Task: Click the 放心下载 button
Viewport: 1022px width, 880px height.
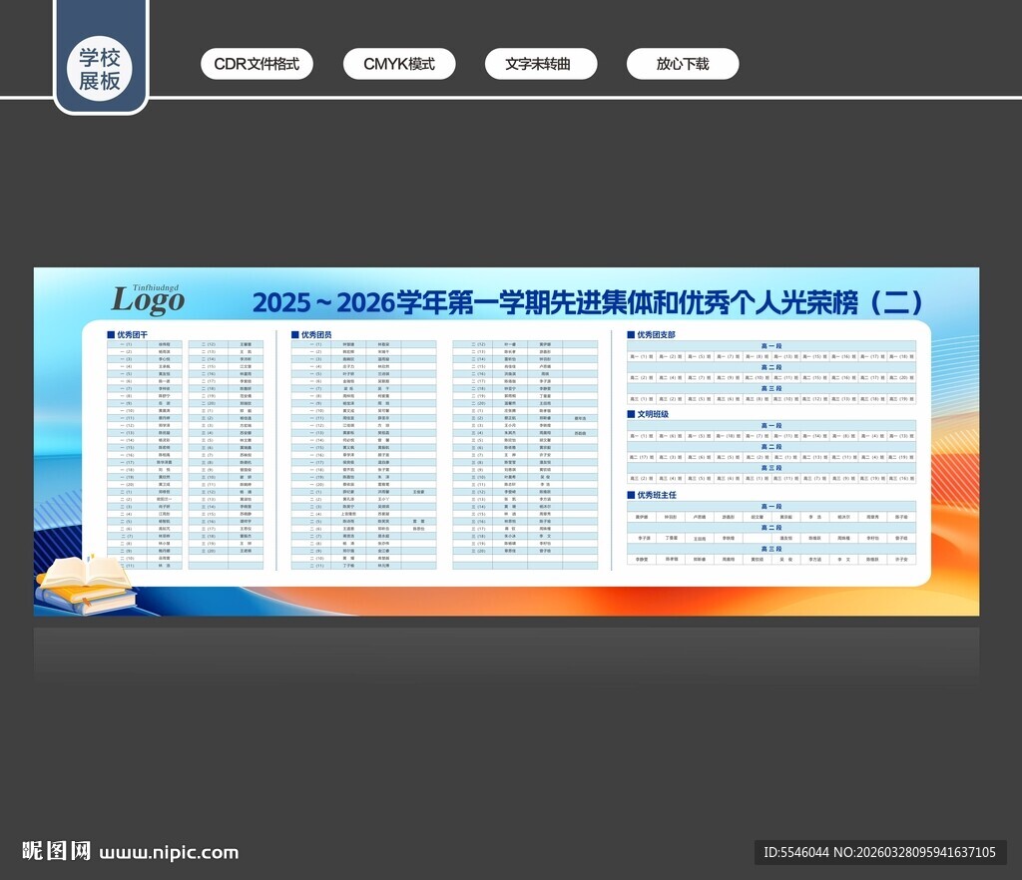Action: (683, 63)
